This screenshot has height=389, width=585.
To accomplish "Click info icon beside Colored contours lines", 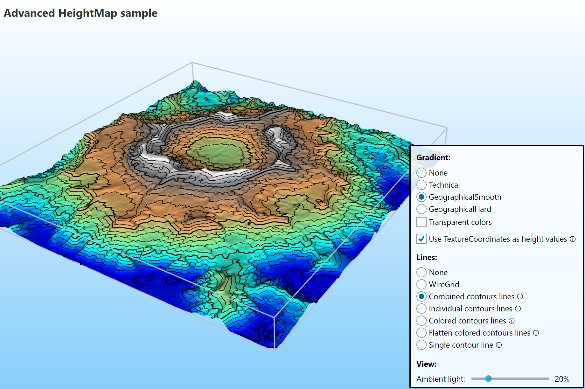I will [512, 321].
